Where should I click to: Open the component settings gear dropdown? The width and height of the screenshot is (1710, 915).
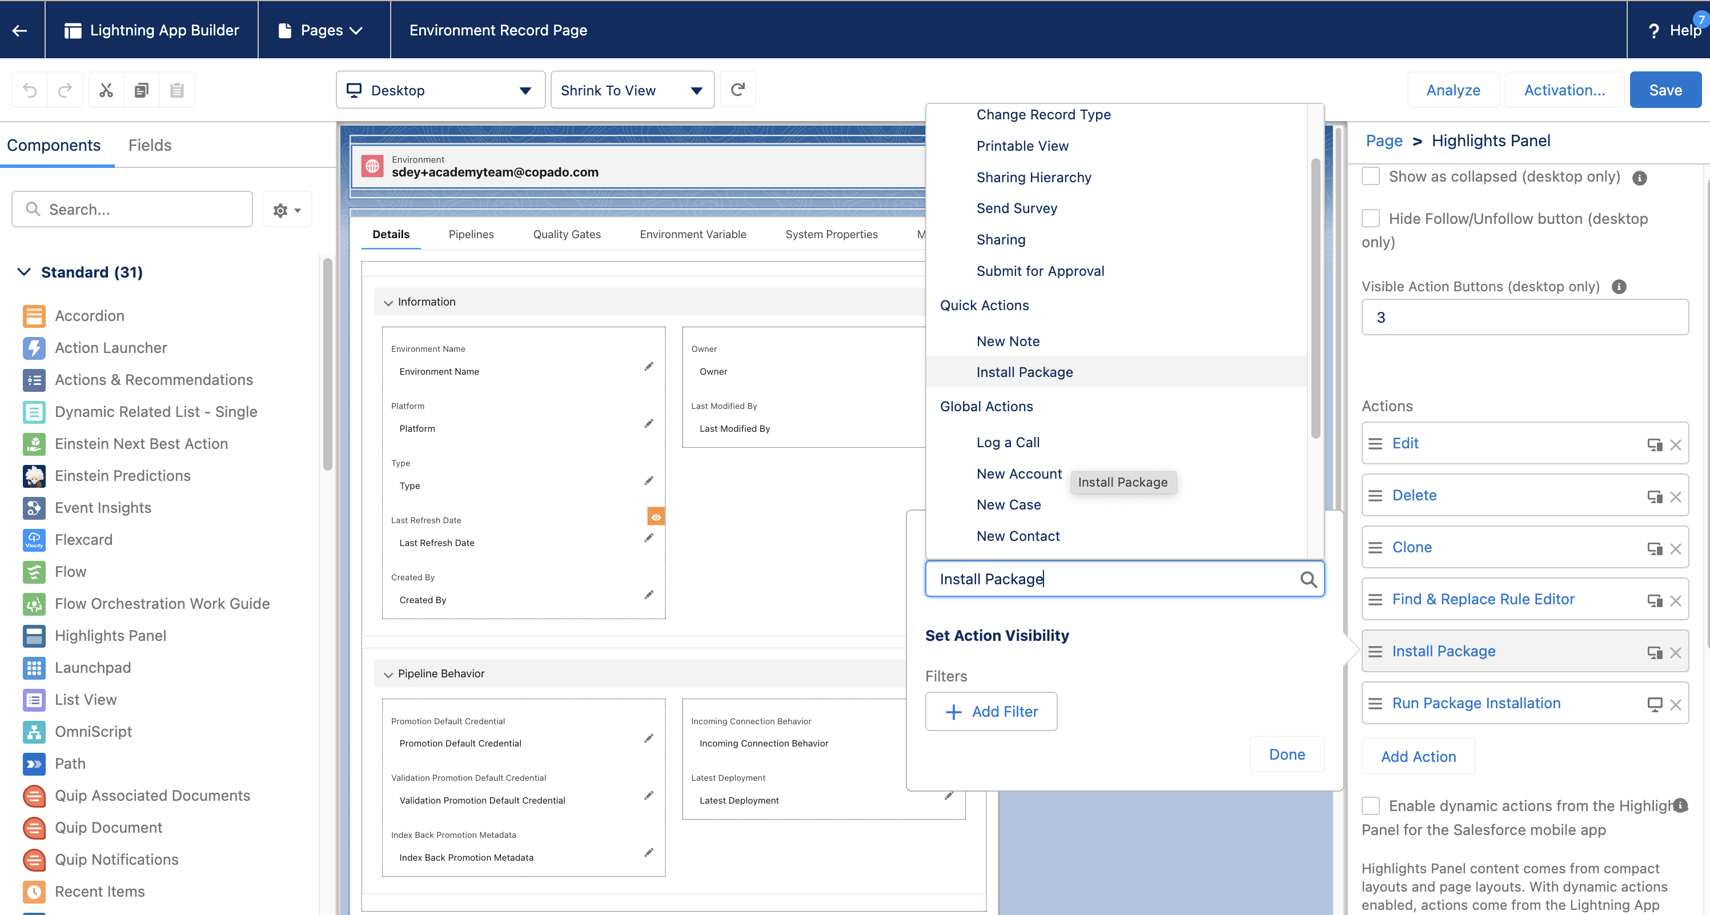click(x=287, y=210)
